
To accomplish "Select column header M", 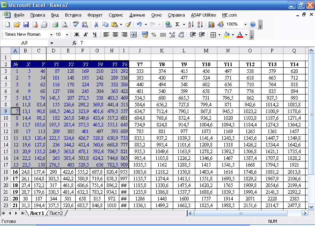I will (206, 50).
